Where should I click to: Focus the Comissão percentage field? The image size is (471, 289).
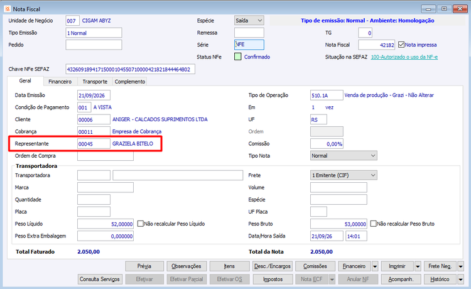tap(327, 144)
